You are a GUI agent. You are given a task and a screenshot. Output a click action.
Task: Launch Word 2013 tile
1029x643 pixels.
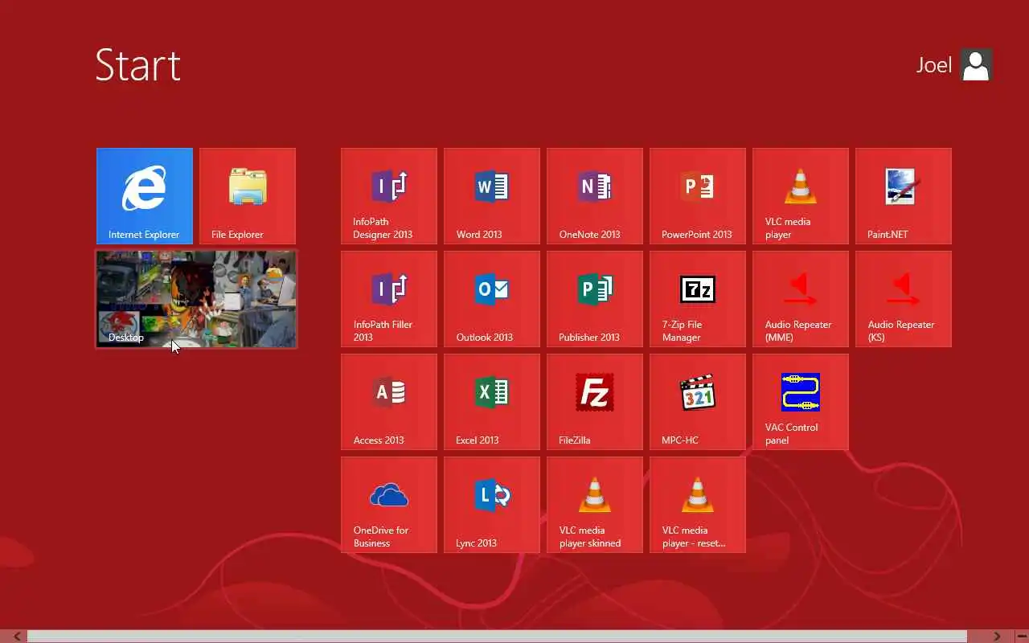492,196
